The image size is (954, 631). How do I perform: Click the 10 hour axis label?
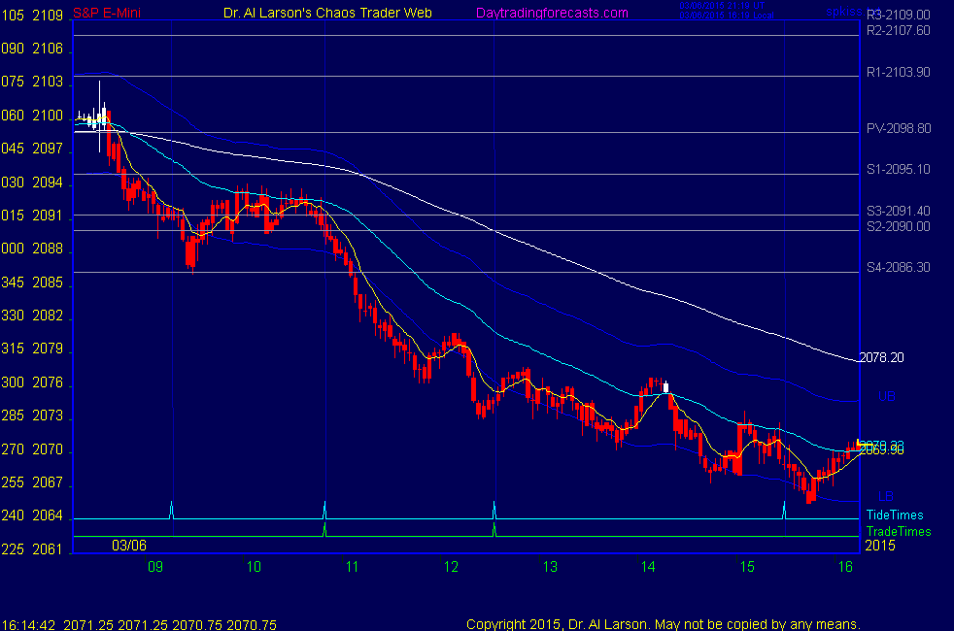[254, 567]
